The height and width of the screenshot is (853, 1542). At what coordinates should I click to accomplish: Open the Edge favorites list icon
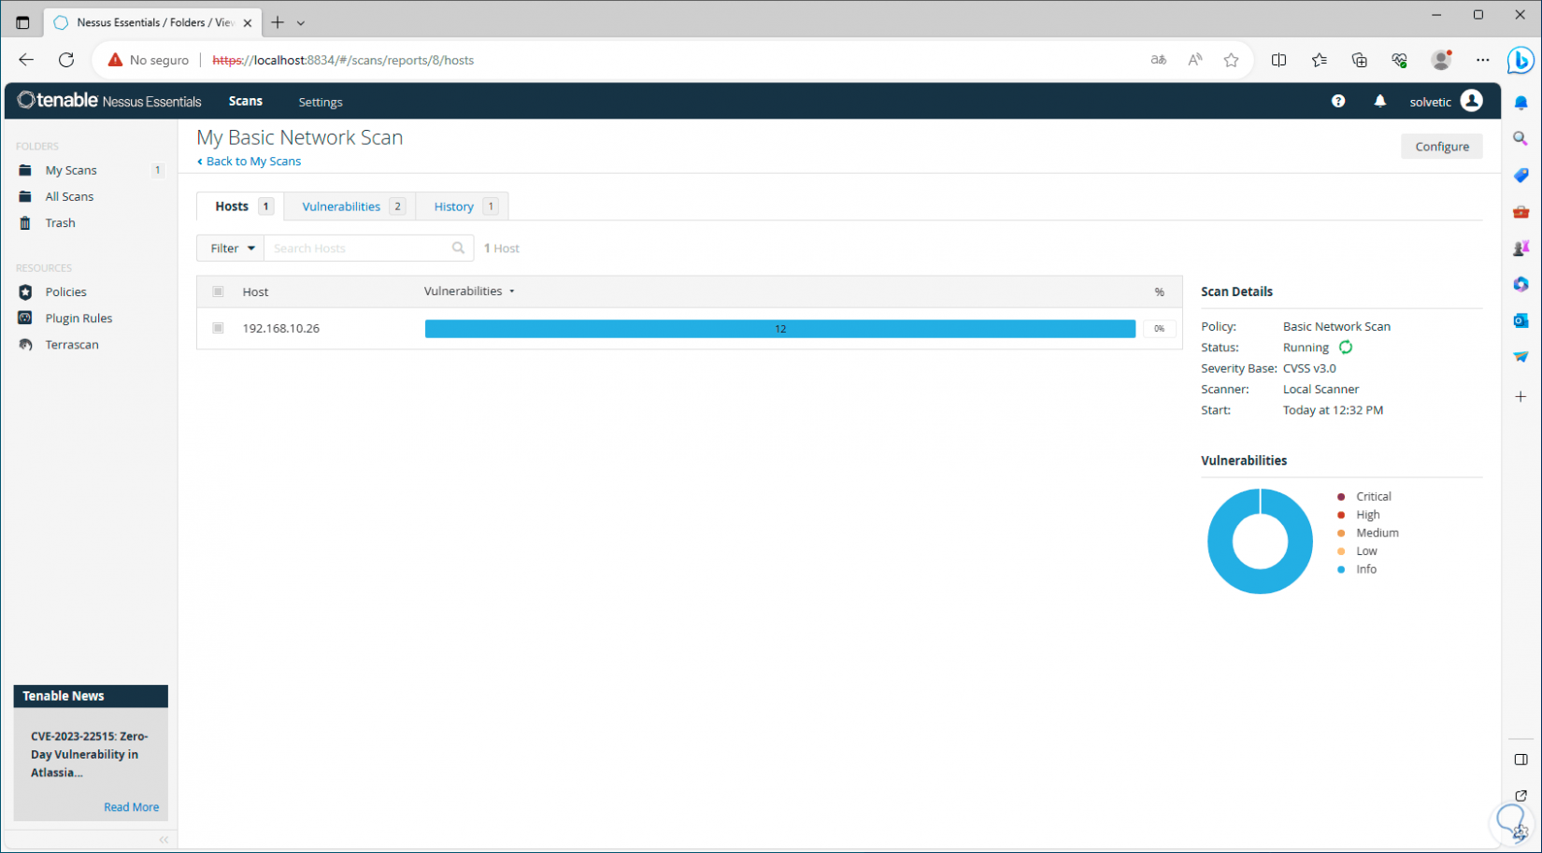[1319, 60]
